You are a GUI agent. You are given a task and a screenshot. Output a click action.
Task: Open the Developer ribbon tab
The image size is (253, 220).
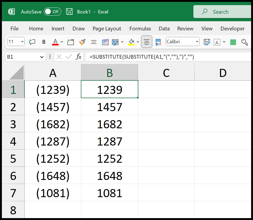232,29
